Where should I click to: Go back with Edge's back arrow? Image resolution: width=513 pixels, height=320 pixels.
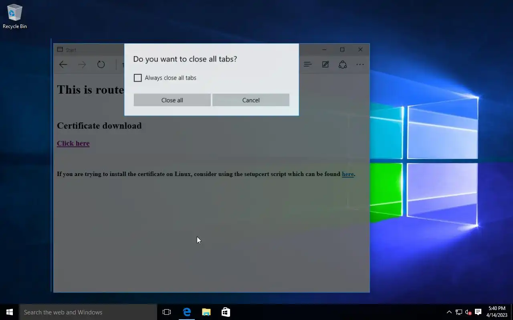point(63,64)
